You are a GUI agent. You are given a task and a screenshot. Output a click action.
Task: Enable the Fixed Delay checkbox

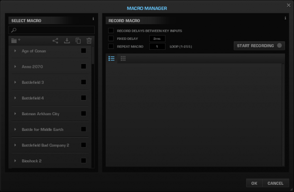point(111,38)
